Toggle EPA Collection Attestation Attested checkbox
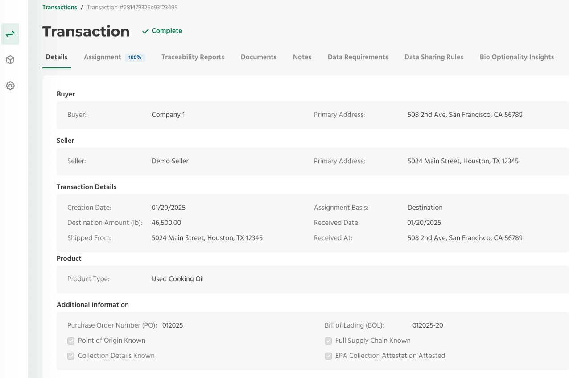This screenshot has width=569, height=378. click(328, 356)
